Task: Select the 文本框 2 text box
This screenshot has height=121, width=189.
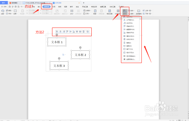Action: point(80,55)
